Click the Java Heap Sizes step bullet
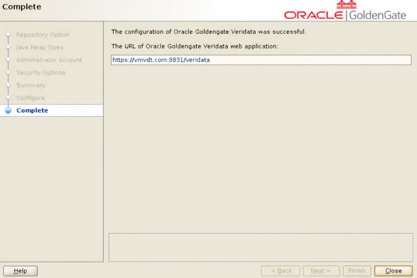Viewport: 417px width, 278px height. (8, 48)
